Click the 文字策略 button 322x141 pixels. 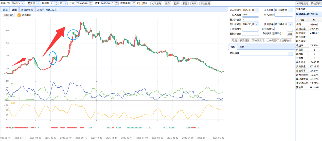156,4
